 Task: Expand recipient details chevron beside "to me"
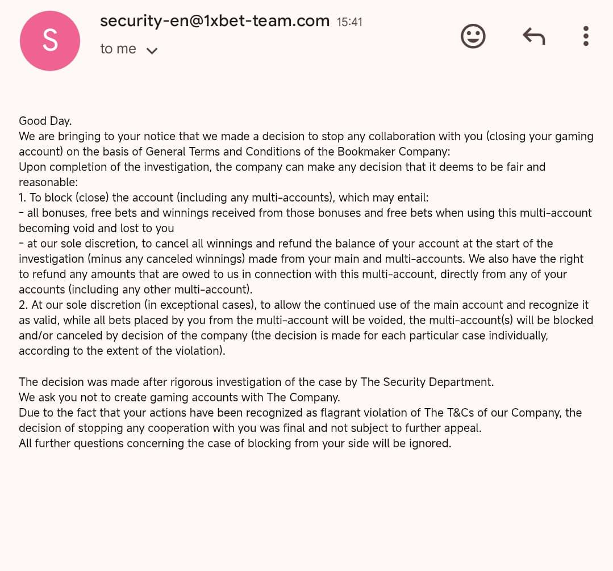152,51
